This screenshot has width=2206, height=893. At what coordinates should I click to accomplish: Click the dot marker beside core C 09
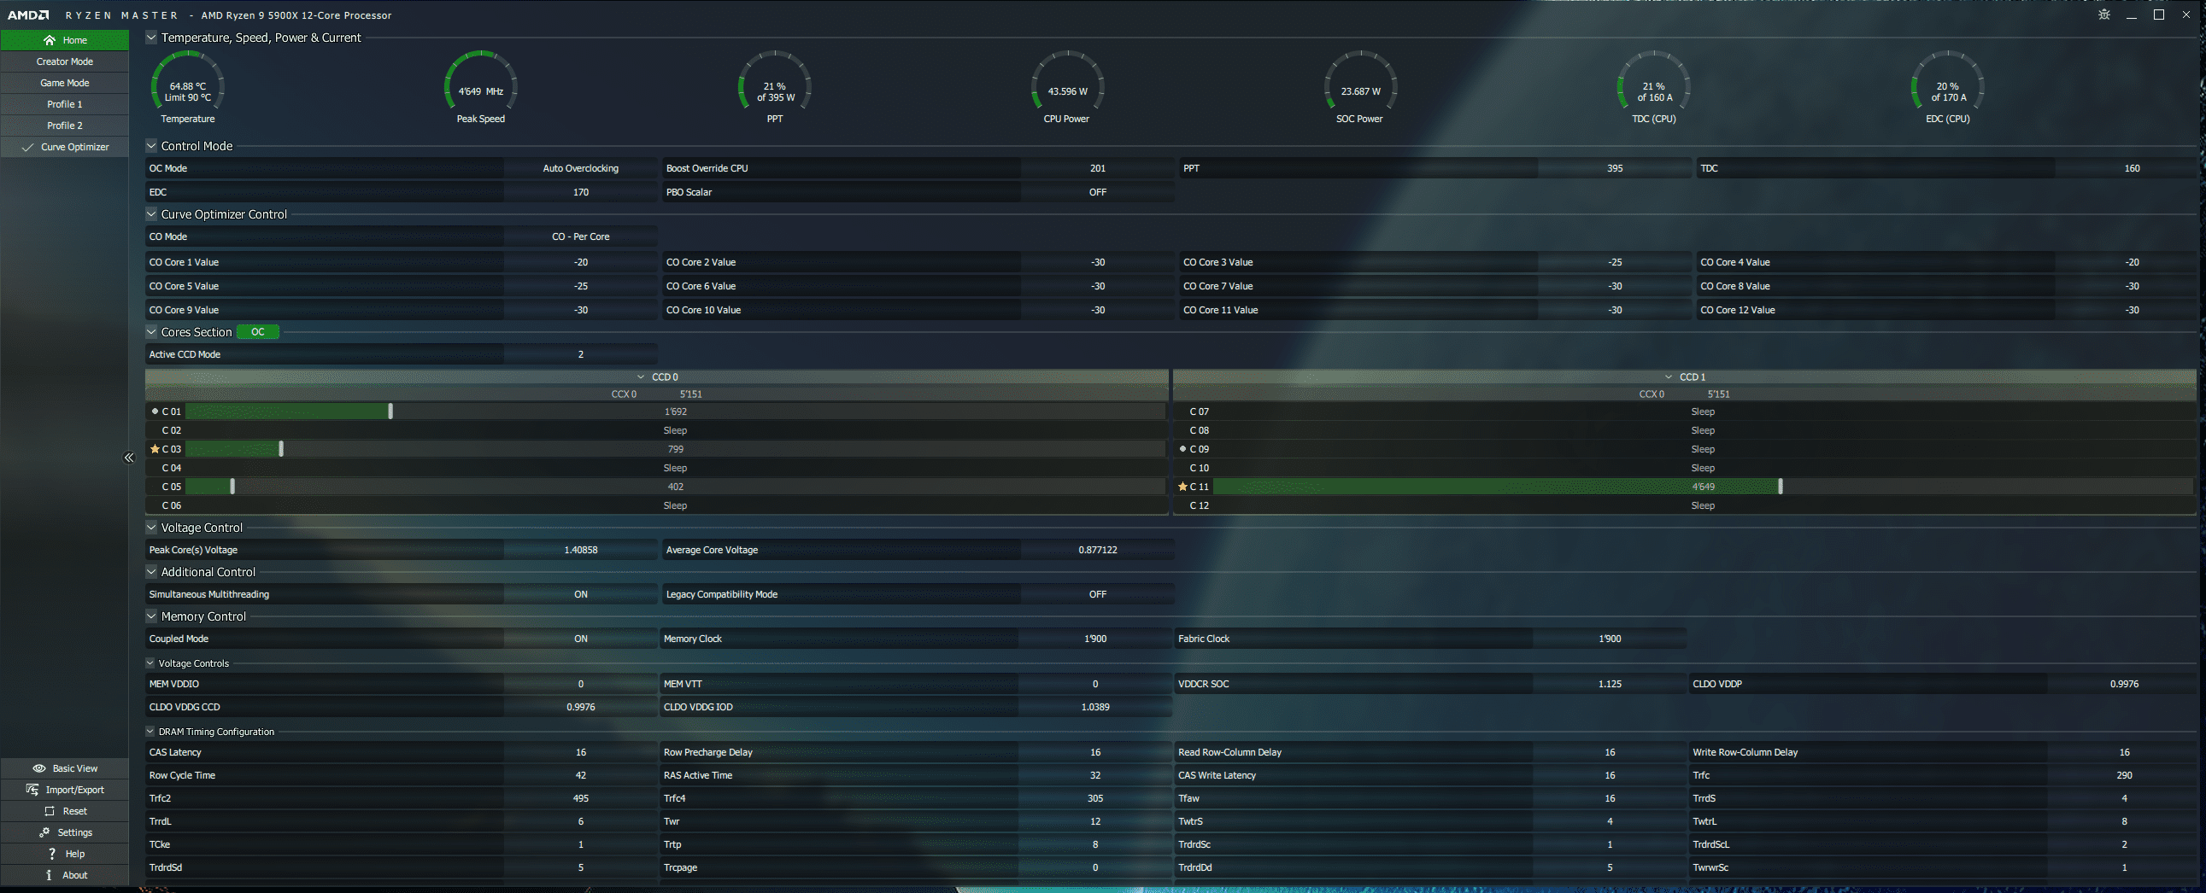(1182, 449)
